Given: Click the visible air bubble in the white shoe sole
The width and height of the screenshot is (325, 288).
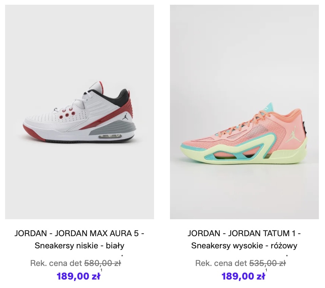Looking at the screenshot, I should (x=110, y=136).
